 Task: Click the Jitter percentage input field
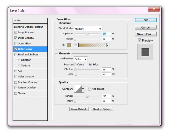107,101
